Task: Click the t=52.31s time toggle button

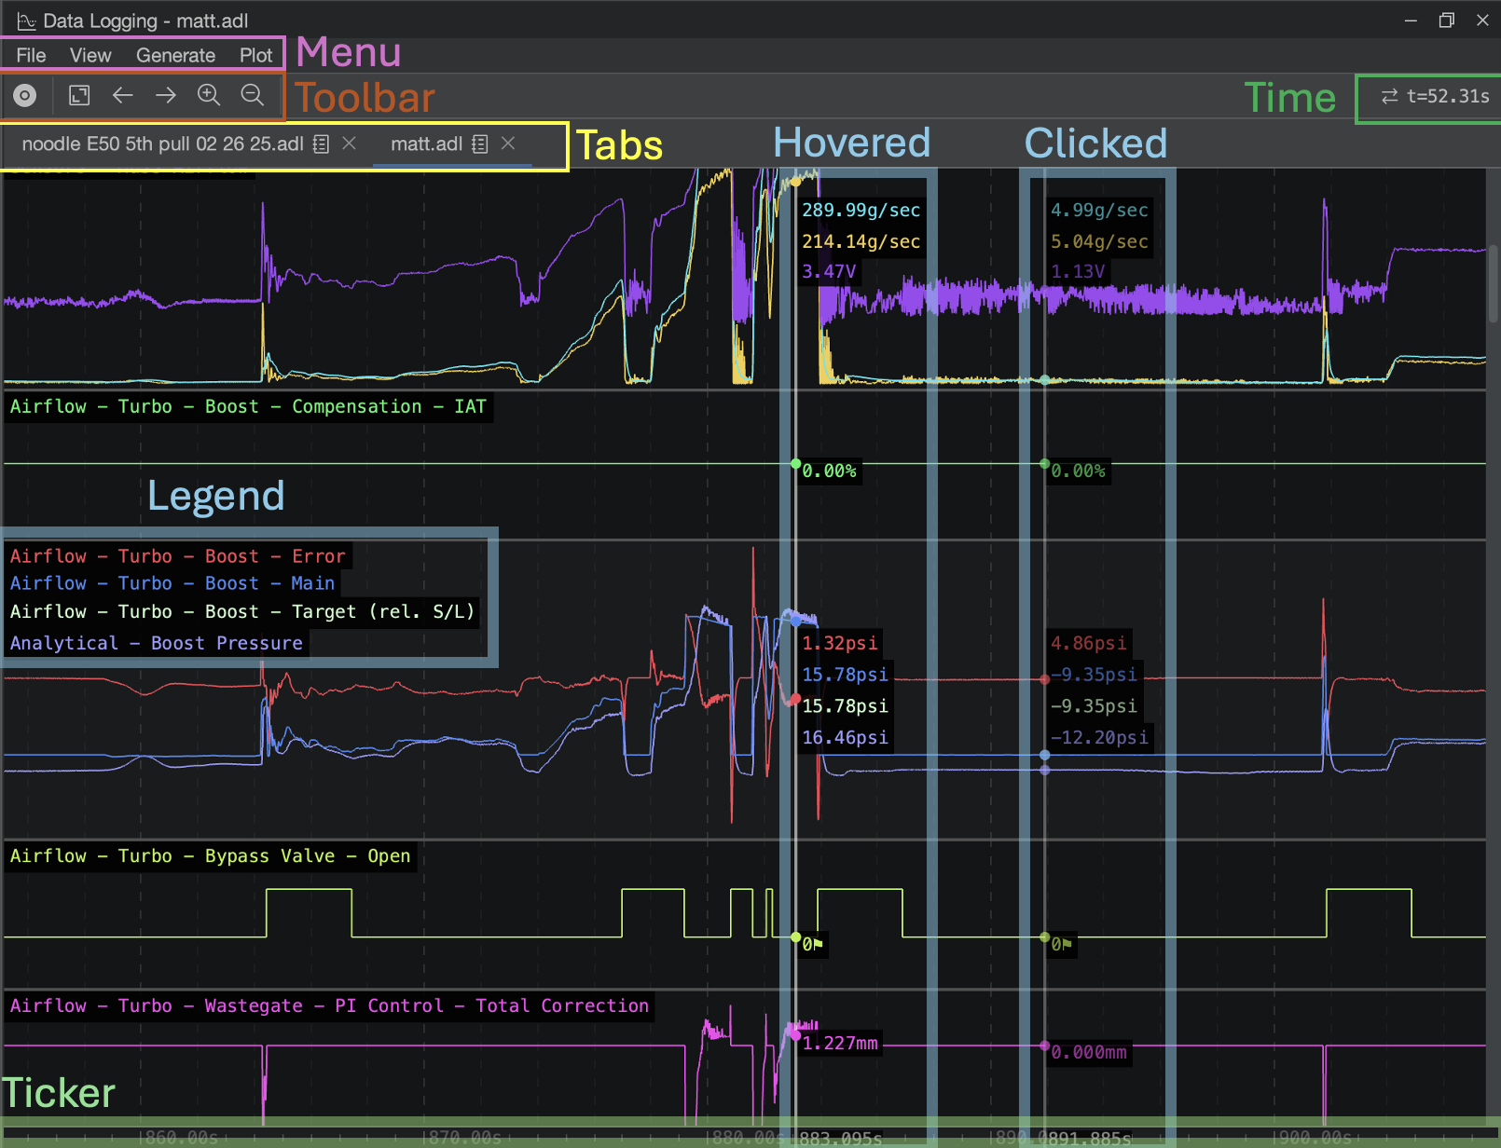Action: point(1435,96)
